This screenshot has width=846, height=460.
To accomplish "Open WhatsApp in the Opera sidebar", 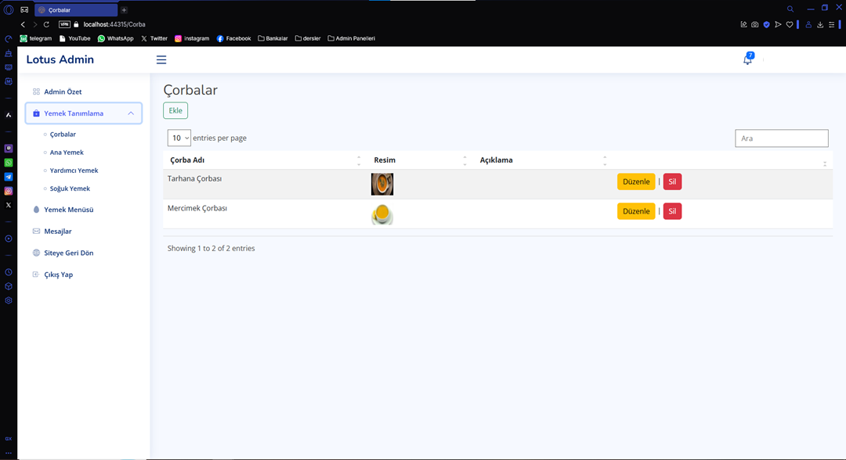I will (x=9, y=163).
